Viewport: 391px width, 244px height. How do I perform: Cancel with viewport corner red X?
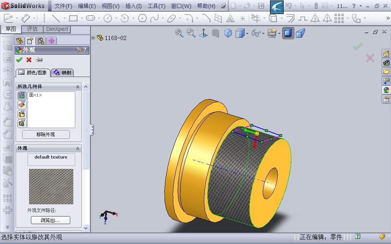pos(370,58)
